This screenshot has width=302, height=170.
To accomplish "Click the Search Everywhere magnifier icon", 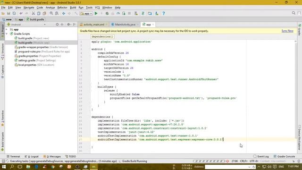I will (294, 13).
